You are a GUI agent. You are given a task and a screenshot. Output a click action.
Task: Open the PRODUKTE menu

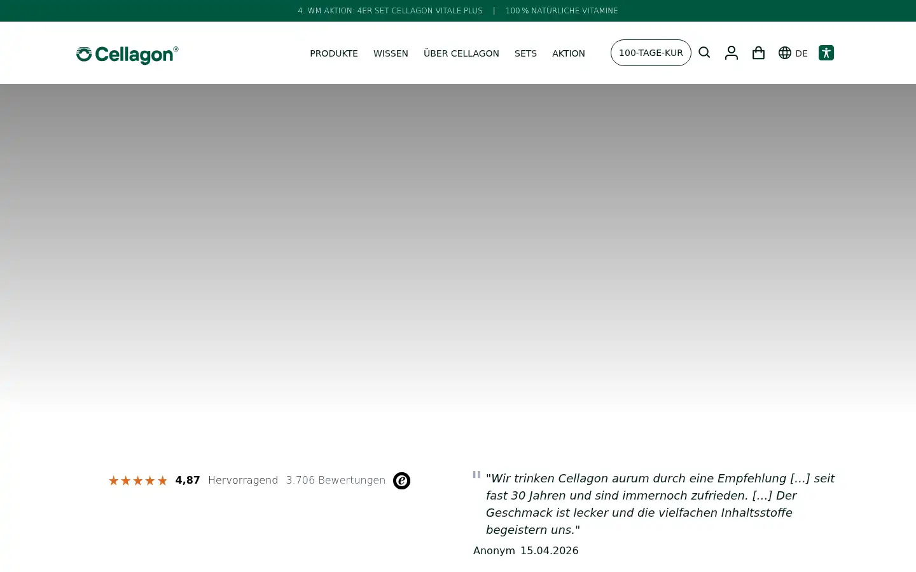(334, 53)
